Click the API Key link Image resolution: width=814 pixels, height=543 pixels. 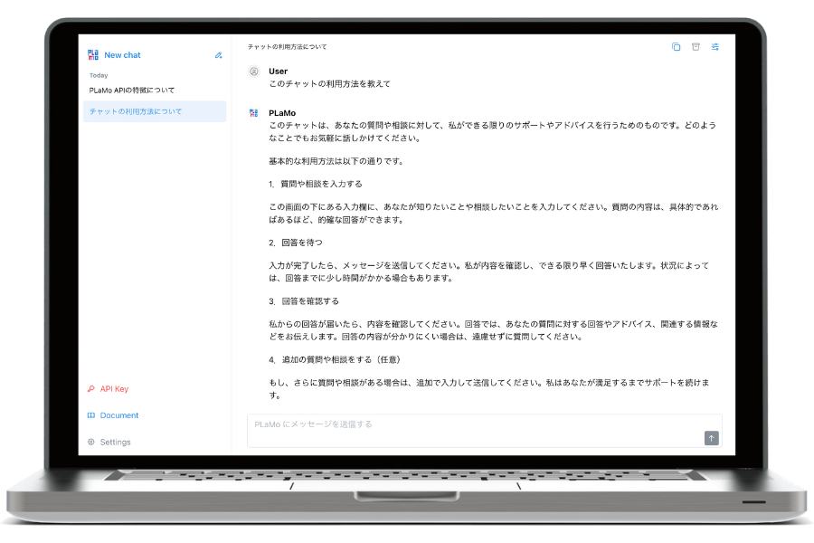[x=113, y=388]
